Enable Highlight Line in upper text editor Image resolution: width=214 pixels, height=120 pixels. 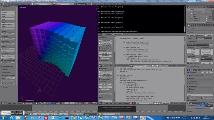point(100,48)
